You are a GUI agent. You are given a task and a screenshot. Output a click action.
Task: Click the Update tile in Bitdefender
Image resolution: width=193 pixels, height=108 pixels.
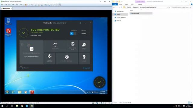(x=84, y=58)
